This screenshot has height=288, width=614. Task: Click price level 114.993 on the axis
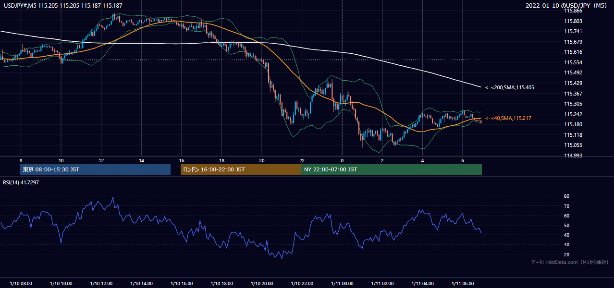[x=573, y=156]
